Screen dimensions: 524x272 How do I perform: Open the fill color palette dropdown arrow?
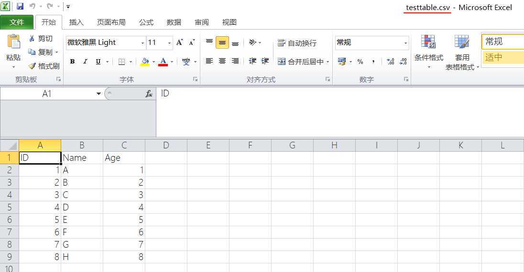[154, 62]
